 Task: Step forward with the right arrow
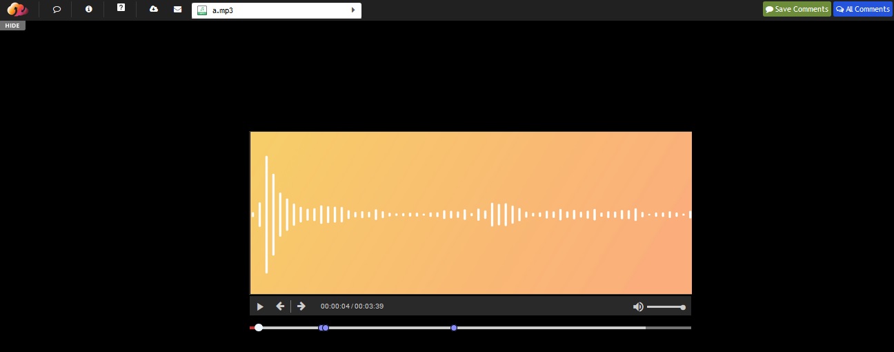coord(301,306)
